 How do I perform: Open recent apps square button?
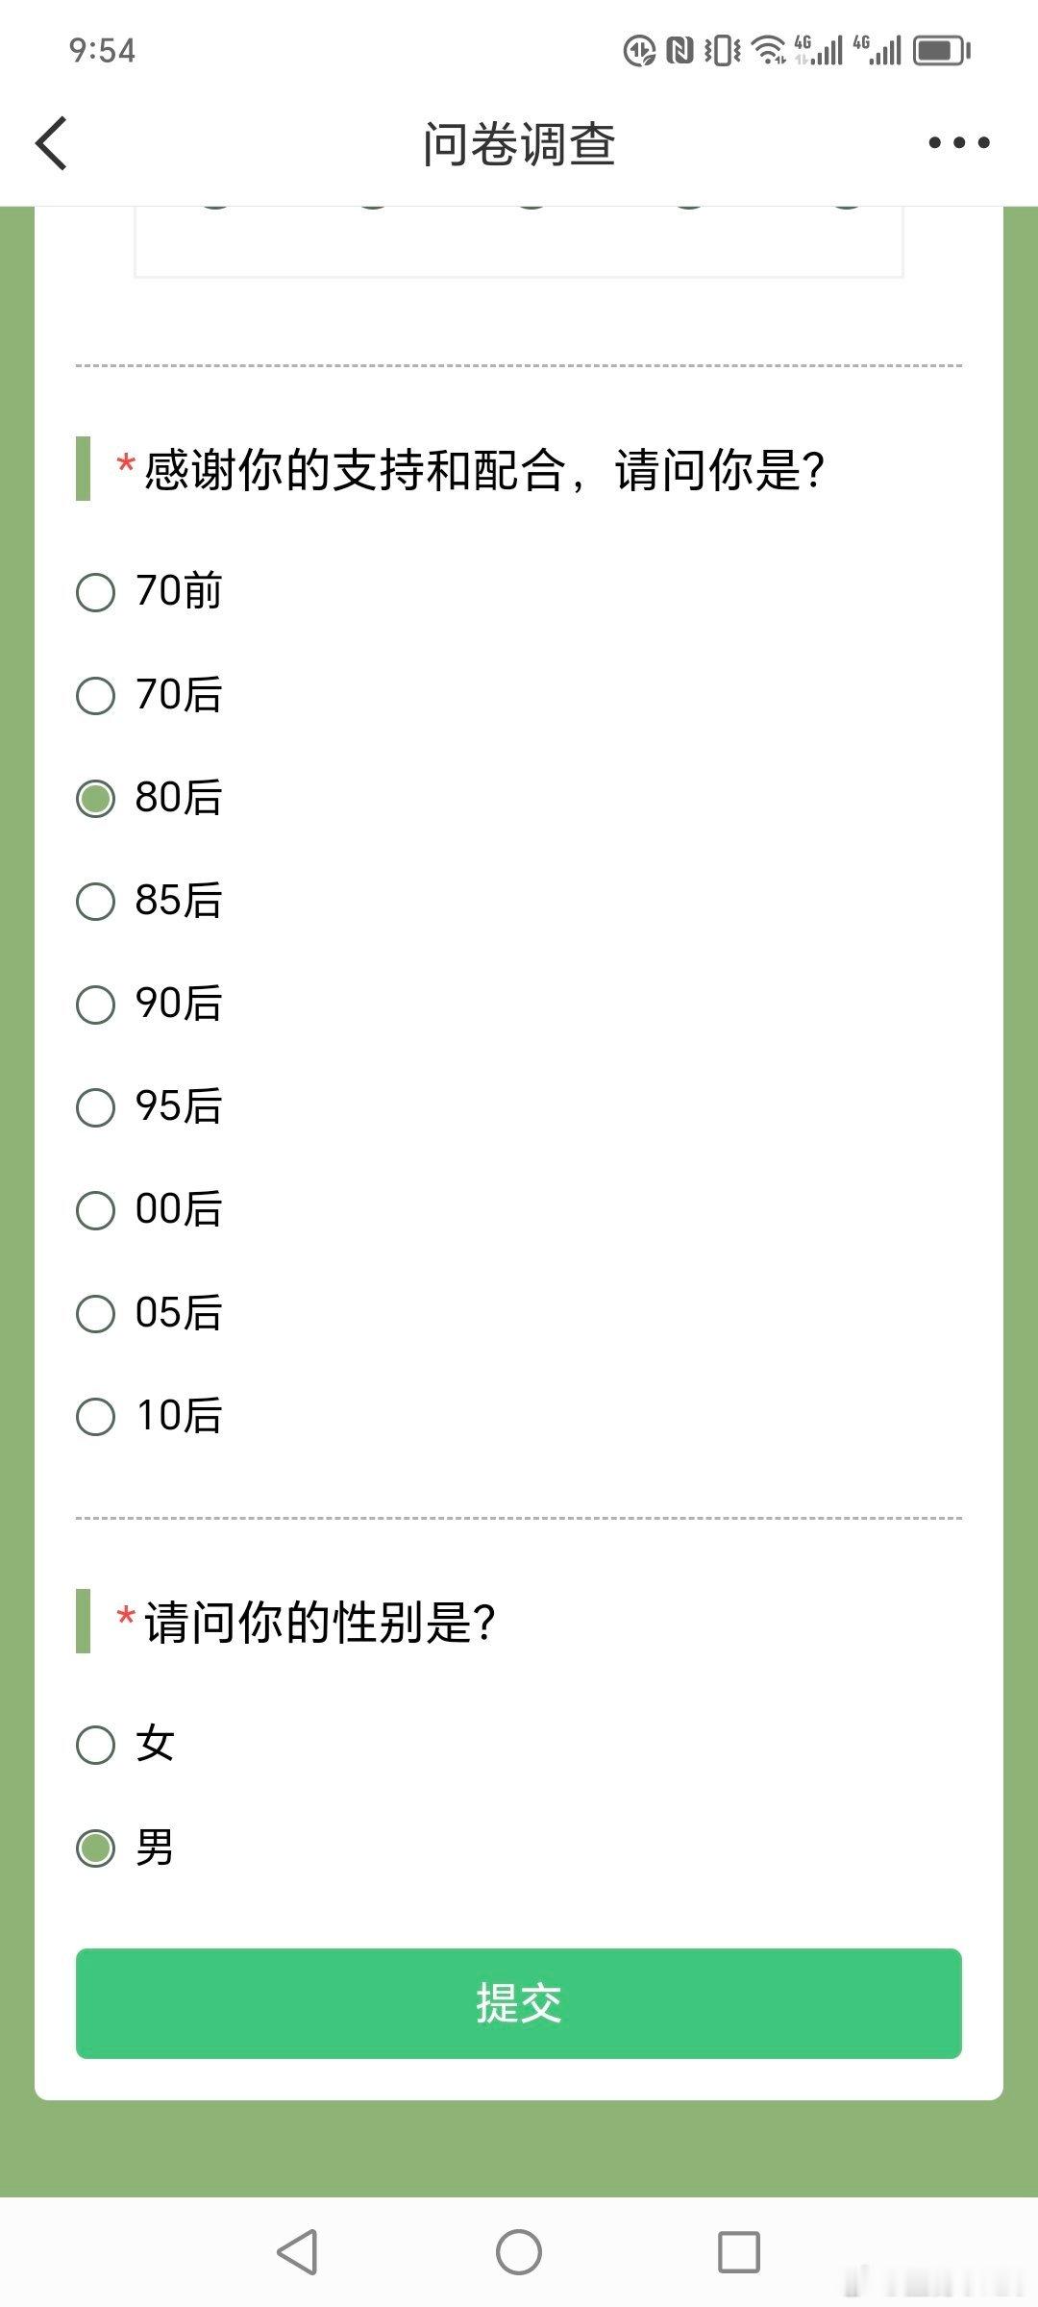739,2251
